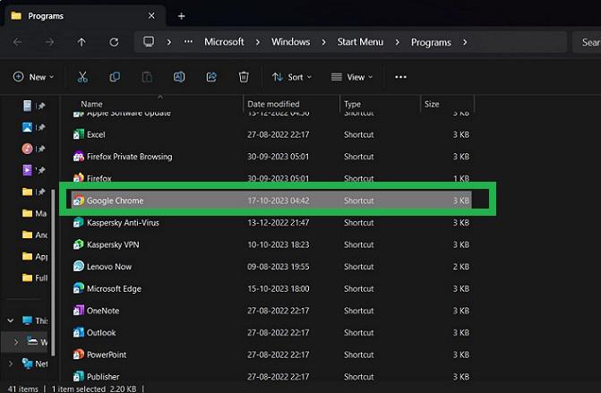Click the Paste clipboard icon
The width and height of the screenshot is (601, 393).
coord(147,77)
